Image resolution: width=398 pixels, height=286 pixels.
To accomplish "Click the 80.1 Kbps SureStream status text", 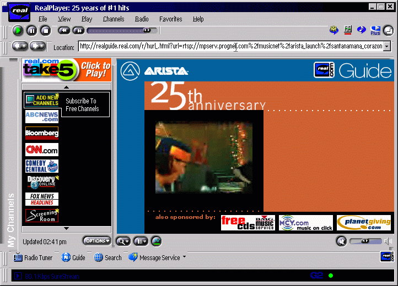I will coord(52,276).
